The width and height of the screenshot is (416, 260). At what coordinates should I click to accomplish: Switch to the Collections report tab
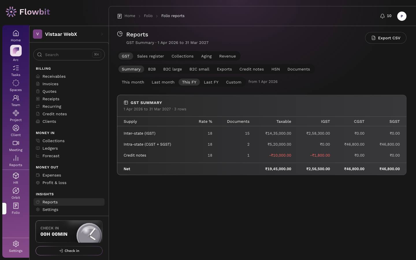[183, 56]
